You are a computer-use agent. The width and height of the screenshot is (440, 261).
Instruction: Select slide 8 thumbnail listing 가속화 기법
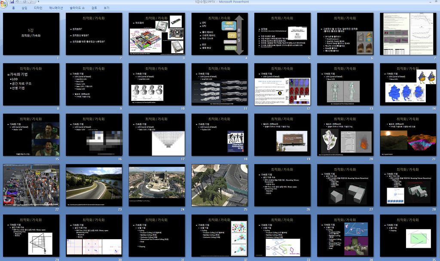[31, 85]
